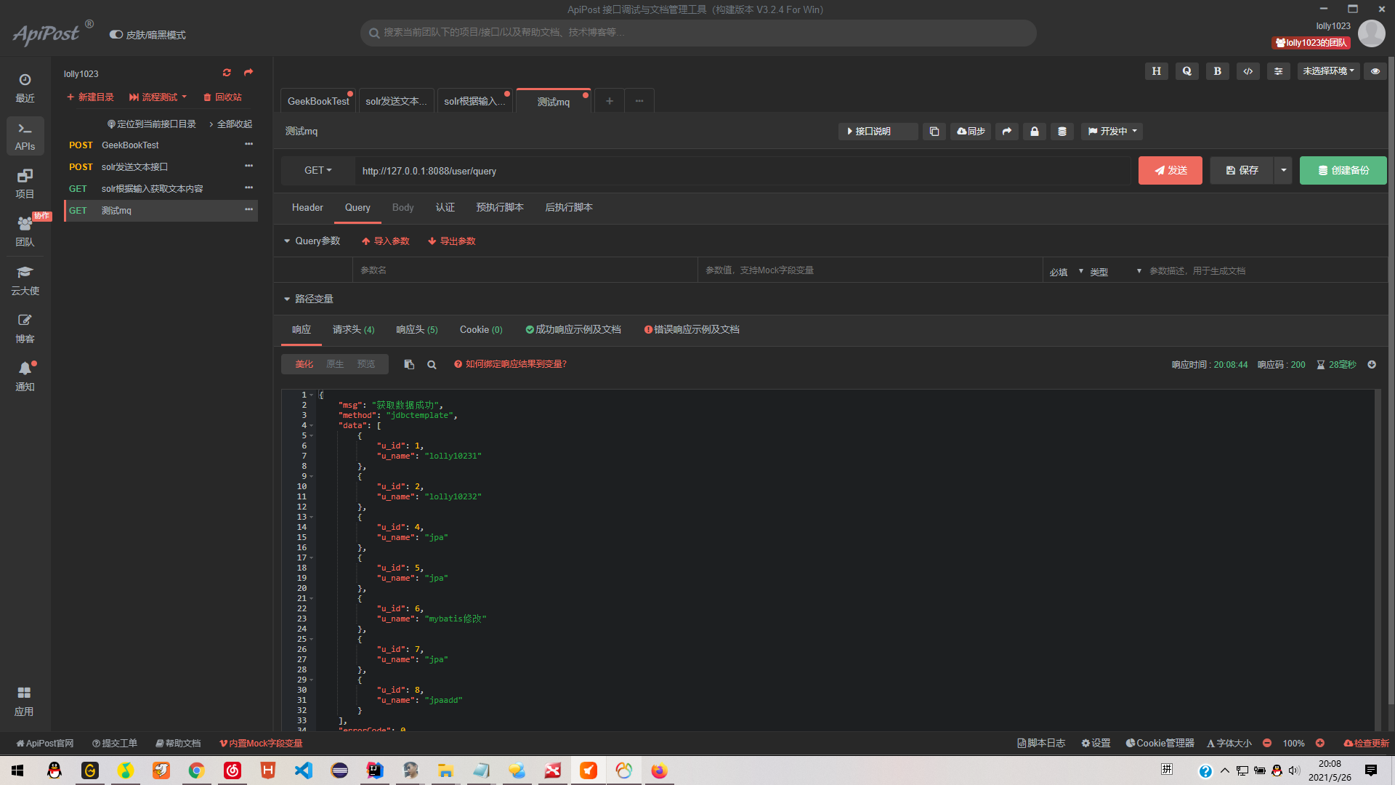The image size is (1395, 785).
Task: Switch to the solr发送文本 tab
Action: 396,101
